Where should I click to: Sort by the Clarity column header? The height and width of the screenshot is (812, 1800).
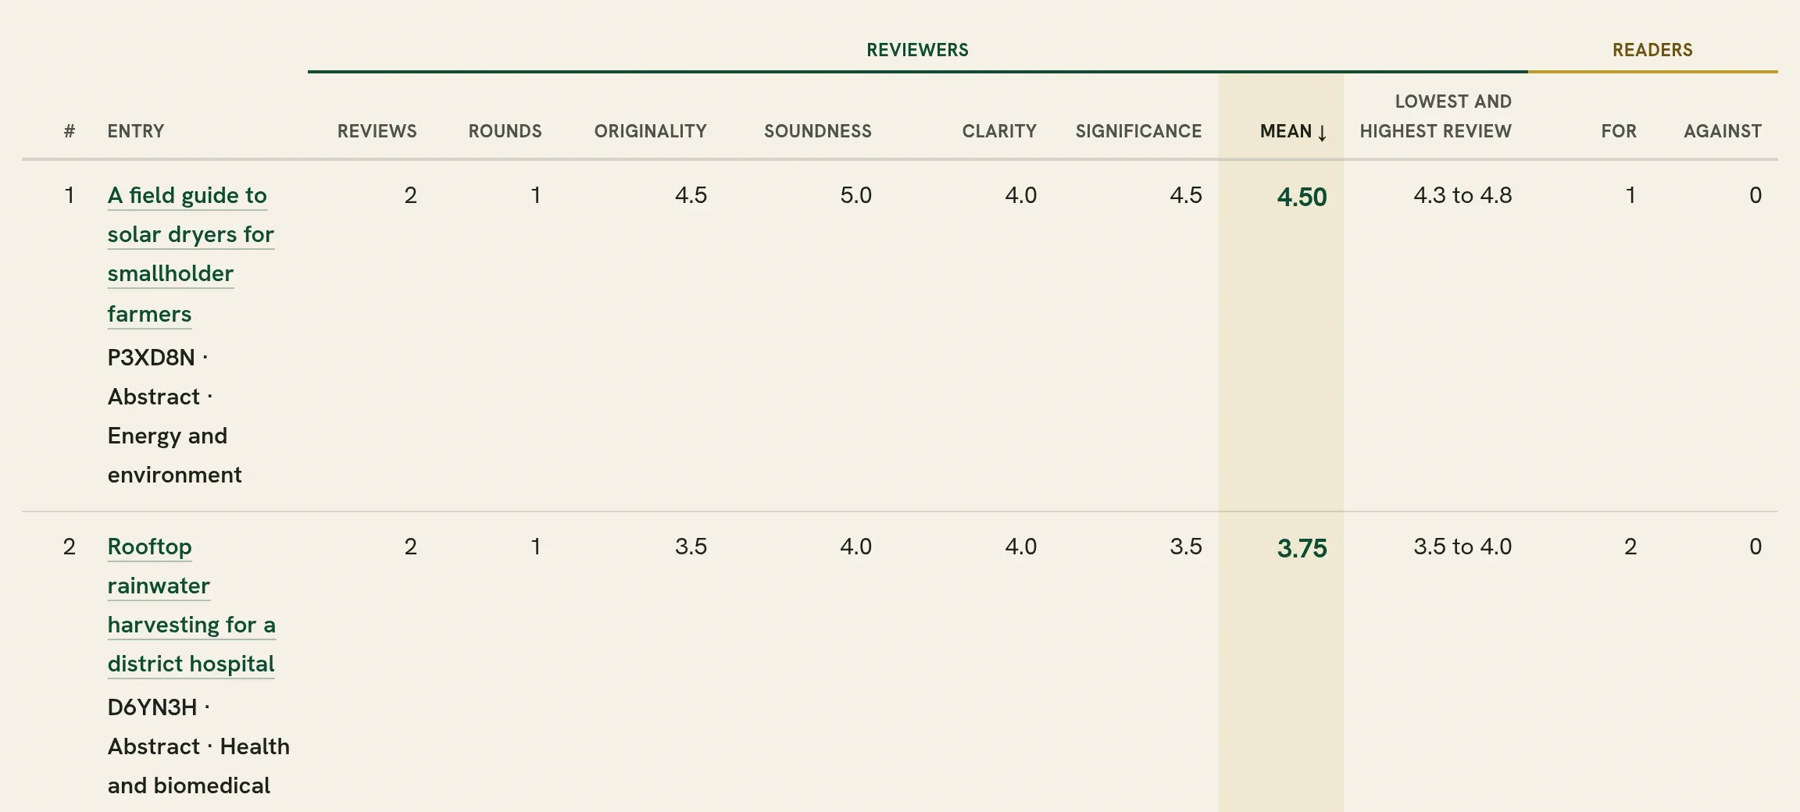(999, 131)
